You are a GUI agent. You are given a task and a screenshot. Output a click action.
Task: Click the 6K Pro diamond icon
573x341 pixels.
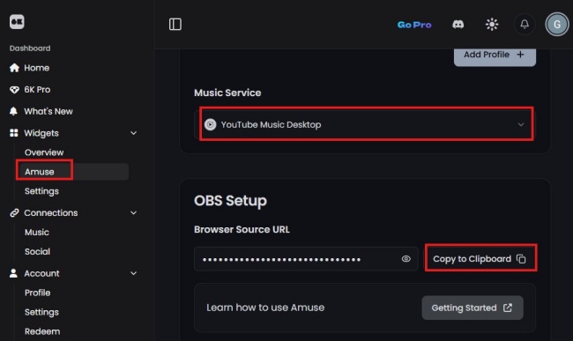coord(14,90)
